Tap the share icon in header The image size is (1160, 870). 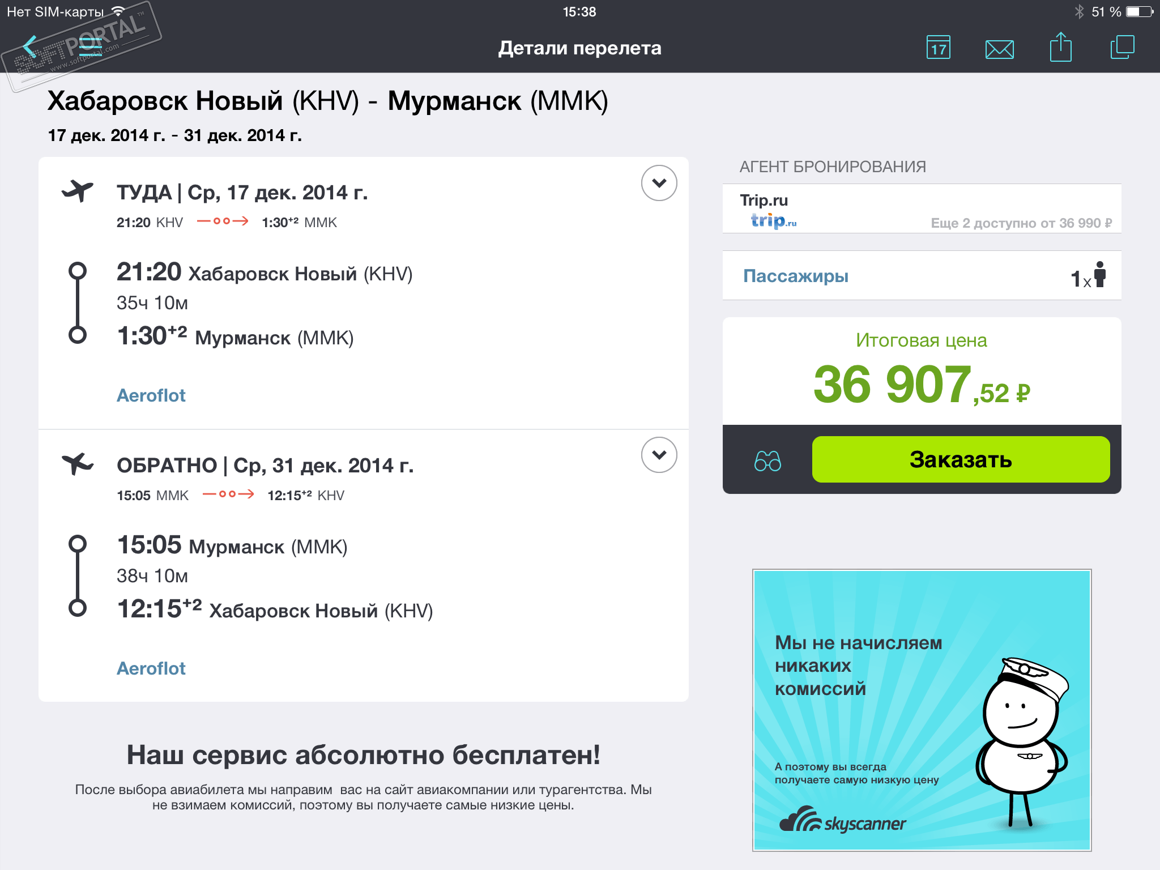point(1060,48)
